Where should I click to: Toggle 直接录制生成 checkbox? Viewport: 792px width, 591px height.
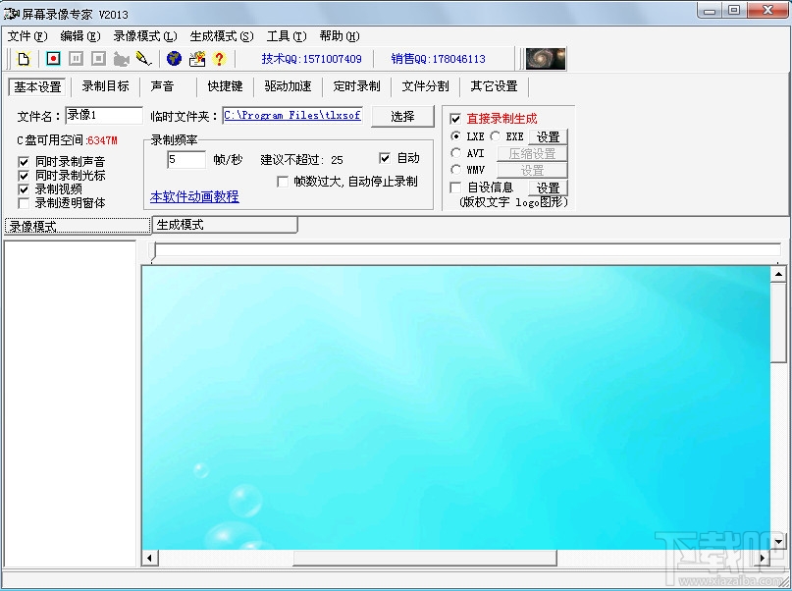[455, 119]
